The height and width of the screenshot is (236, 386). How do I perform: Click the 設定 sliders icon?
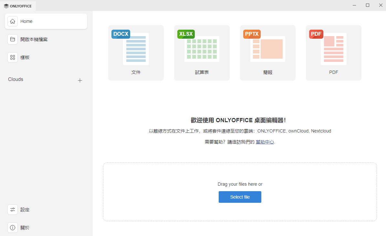coord(13,210)
